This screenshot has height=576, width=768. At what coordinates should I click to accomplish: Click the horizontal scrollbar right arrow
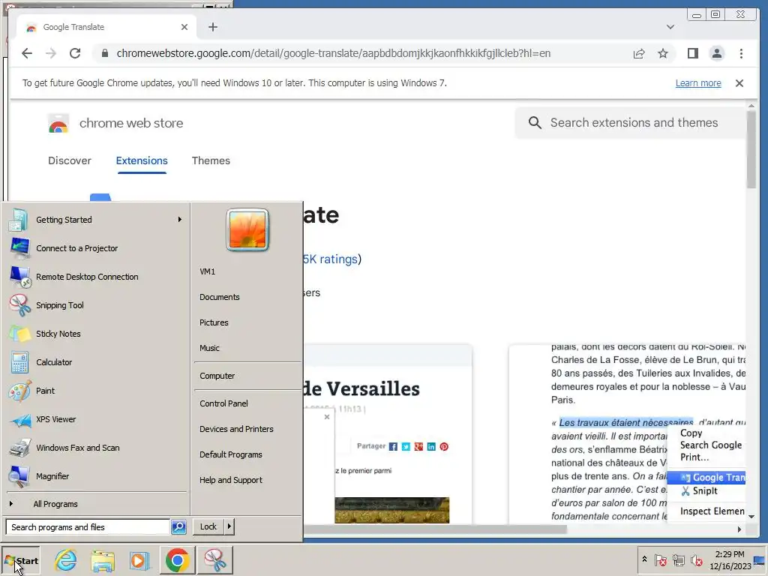coord(739,529)
